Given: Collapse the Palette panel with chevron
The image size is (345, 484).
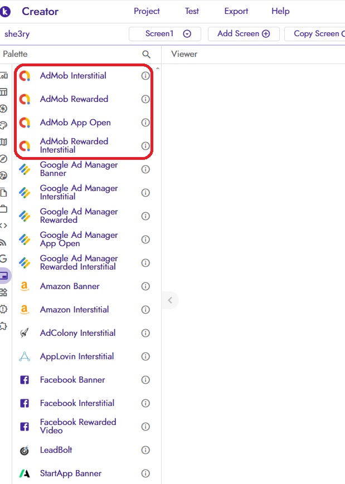Looking at the screenshot, I should pos(170,300).
